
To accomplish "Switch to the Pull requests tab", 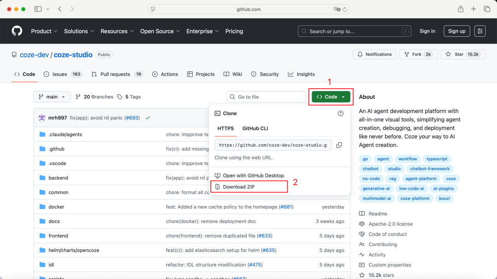I will [116, 74].
